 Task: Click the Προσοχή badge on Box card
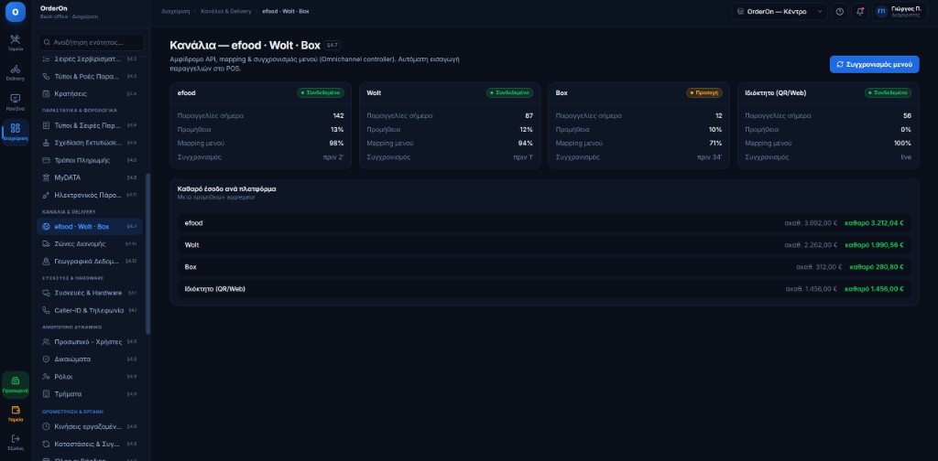coord(704,93)
